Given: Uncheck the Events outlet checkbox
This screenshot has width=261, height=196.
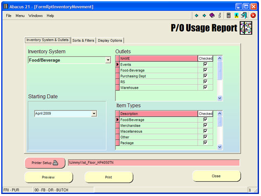Looking at the screenshot, I should coord(205,65).
